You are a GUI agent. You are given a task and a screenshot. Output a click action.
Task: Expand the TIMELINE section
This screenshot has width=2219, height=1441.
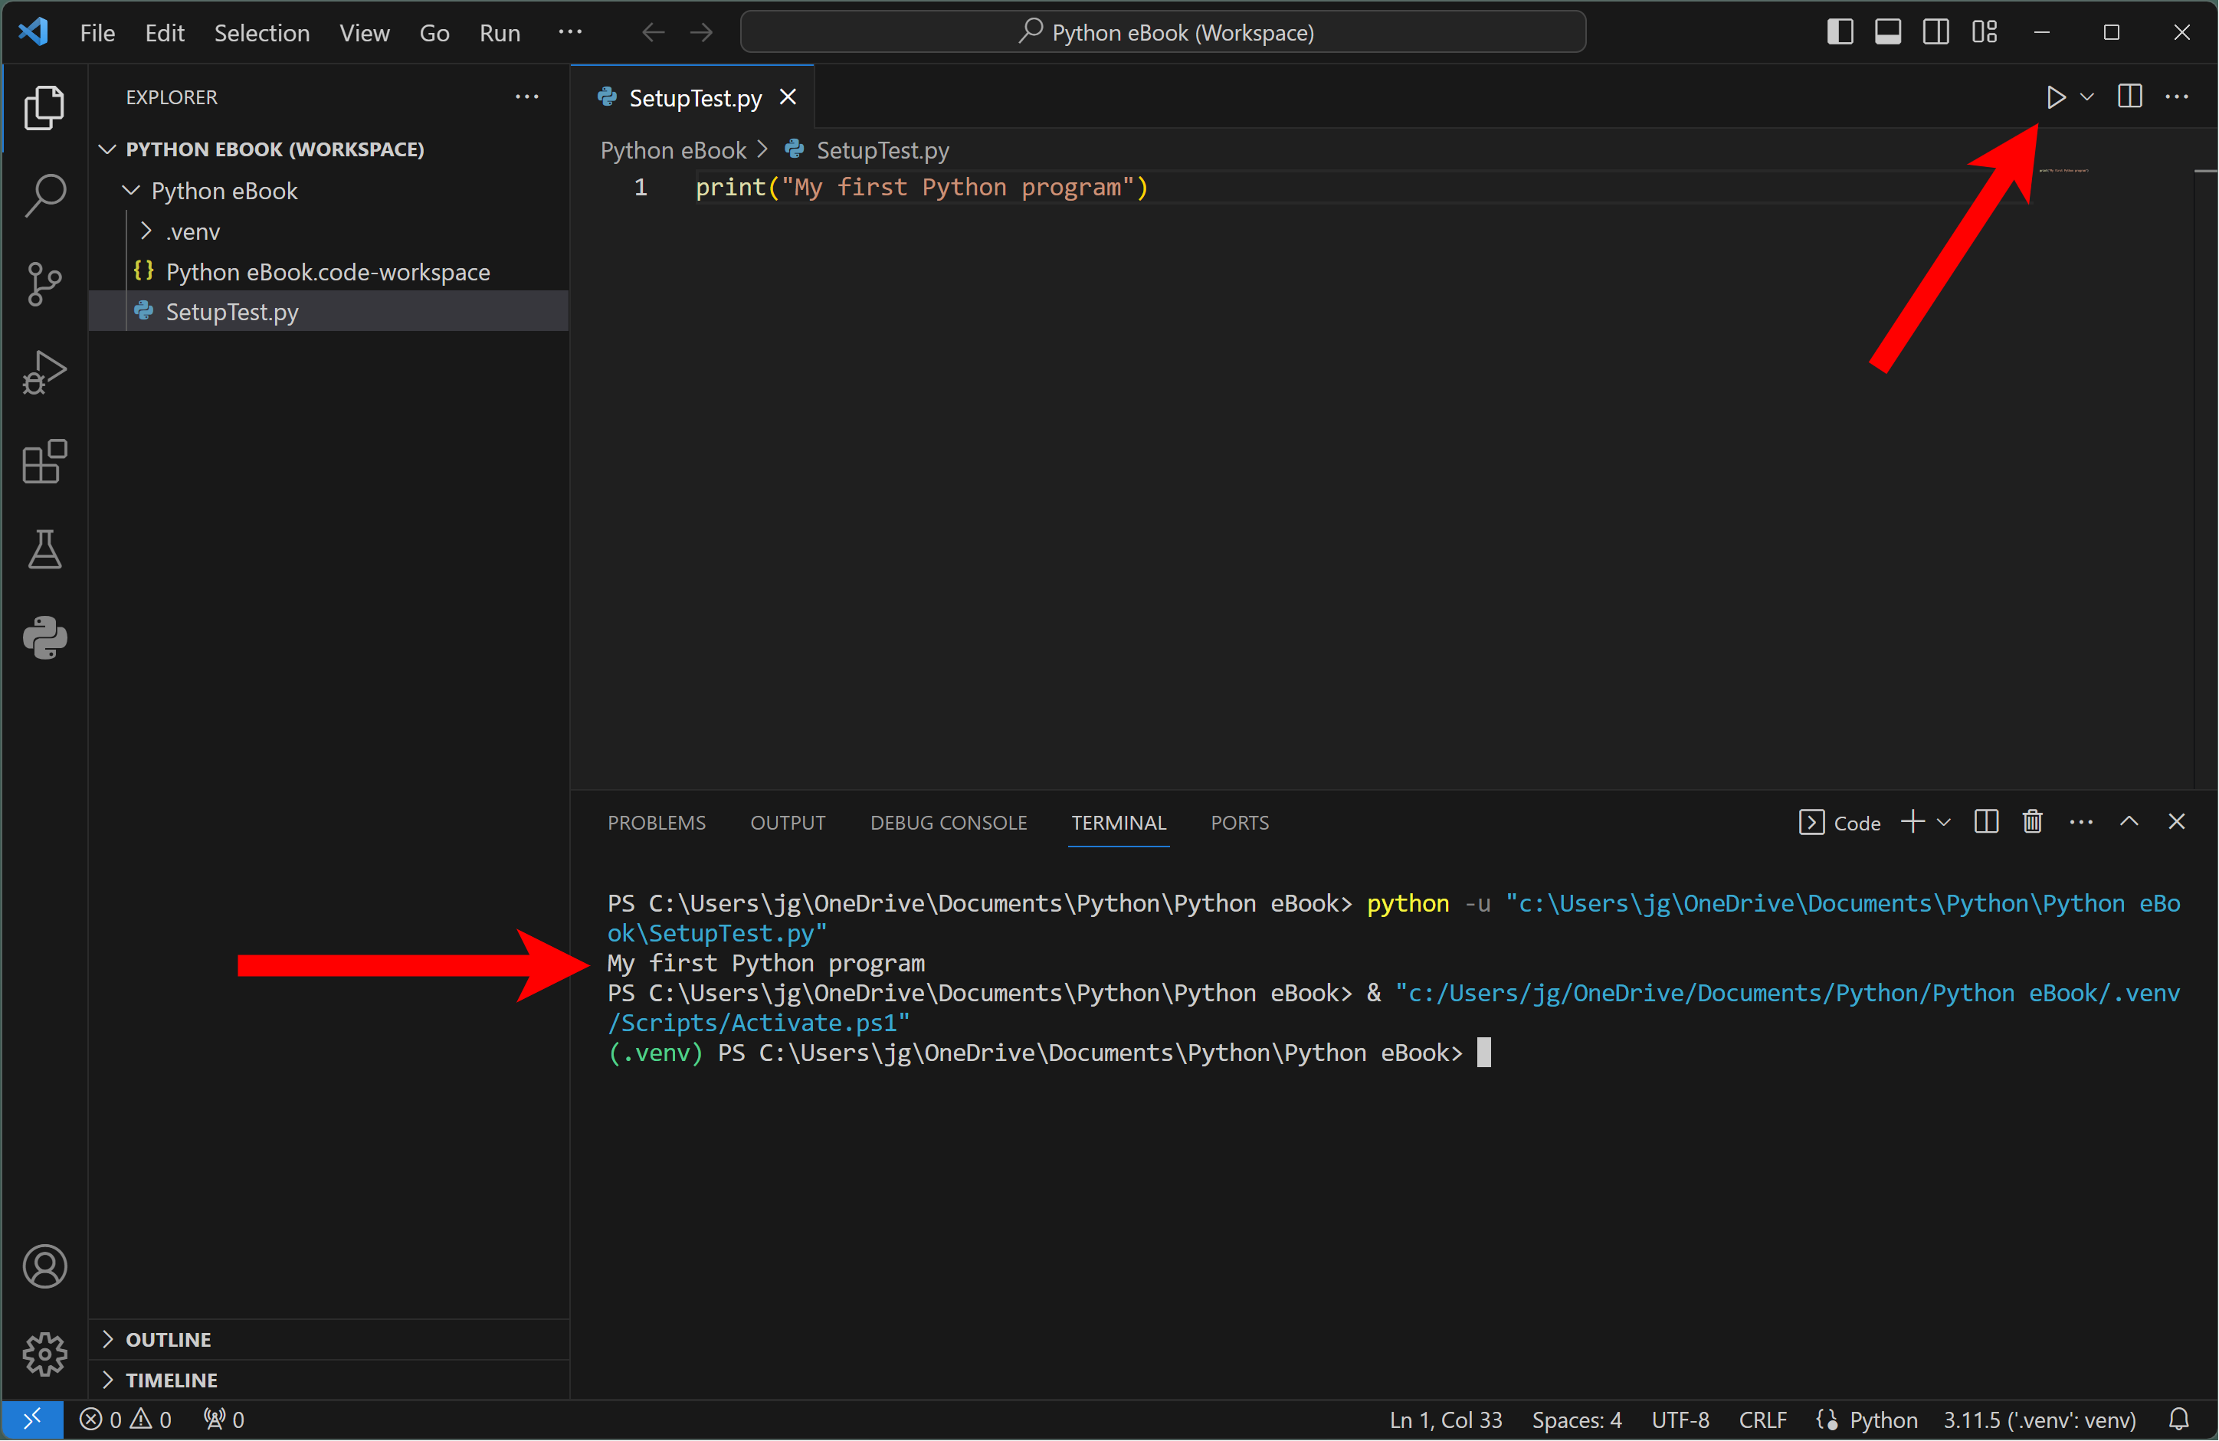[x=329, y=1380]
